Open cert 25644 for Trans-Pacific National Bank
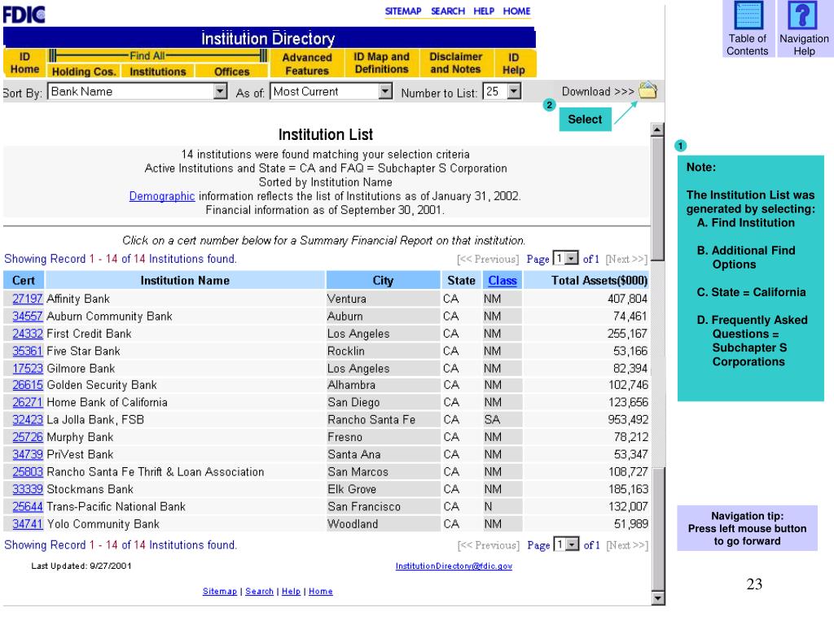 pyautogui.click(x=28, y=506)
